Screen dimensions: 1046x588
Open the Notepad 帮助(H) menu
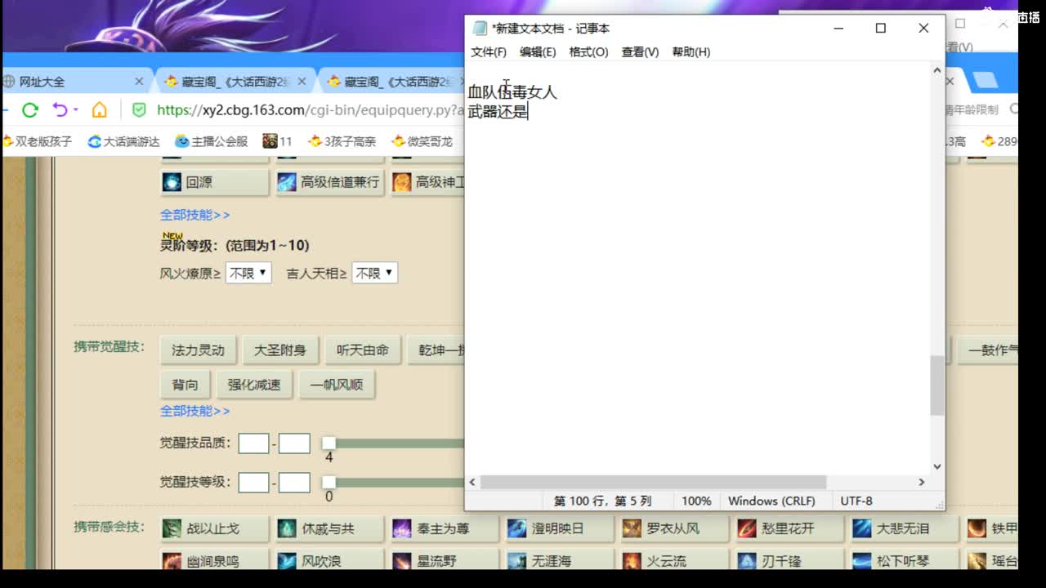click(691, 51)
